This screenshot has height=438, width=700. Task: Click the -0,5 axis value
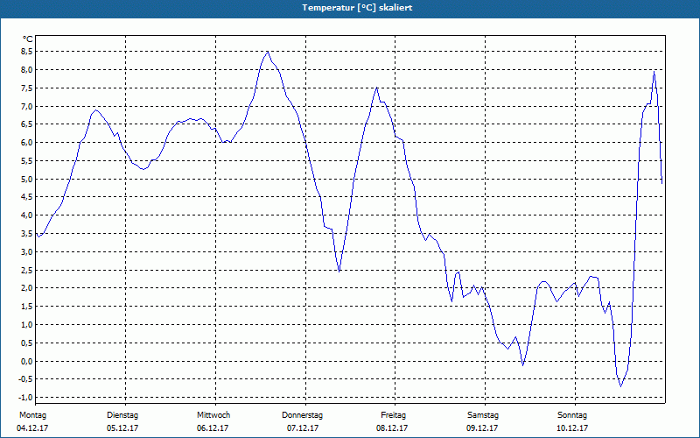(26, 379)
